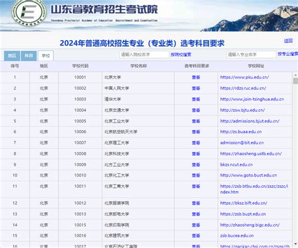This screenshot has height=248, width=298.
Task: Open the join-tsinghua.edu.cn link
Action: 252,99
